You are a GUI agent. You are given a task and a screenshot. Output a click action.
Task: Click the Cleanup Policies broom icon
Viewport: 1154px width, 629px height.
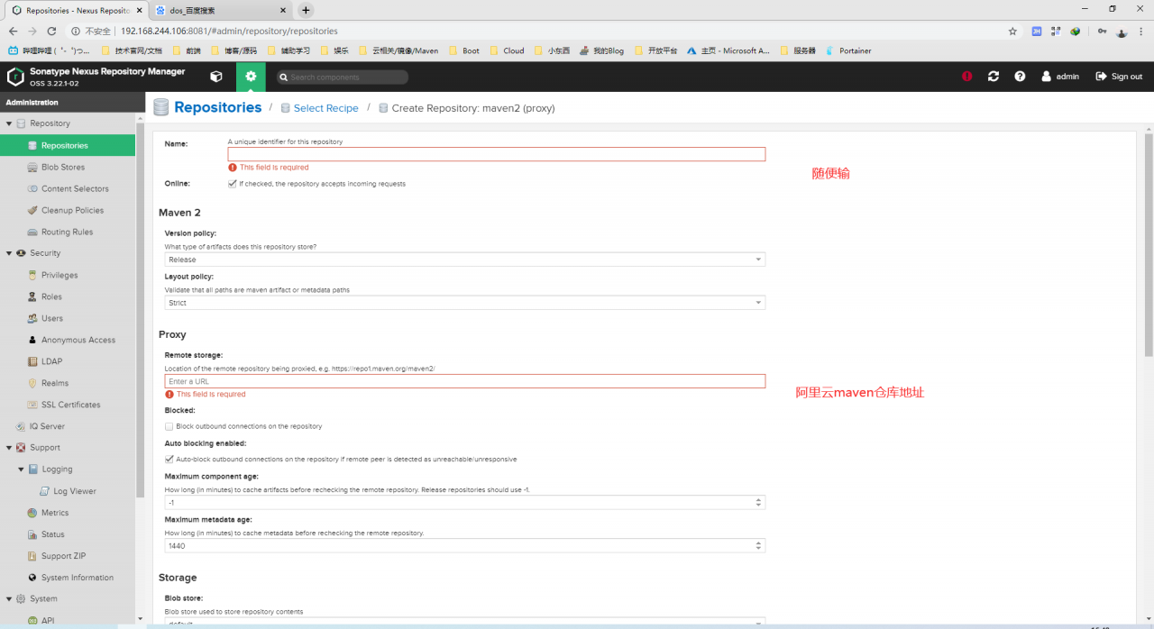coord(32,210)
